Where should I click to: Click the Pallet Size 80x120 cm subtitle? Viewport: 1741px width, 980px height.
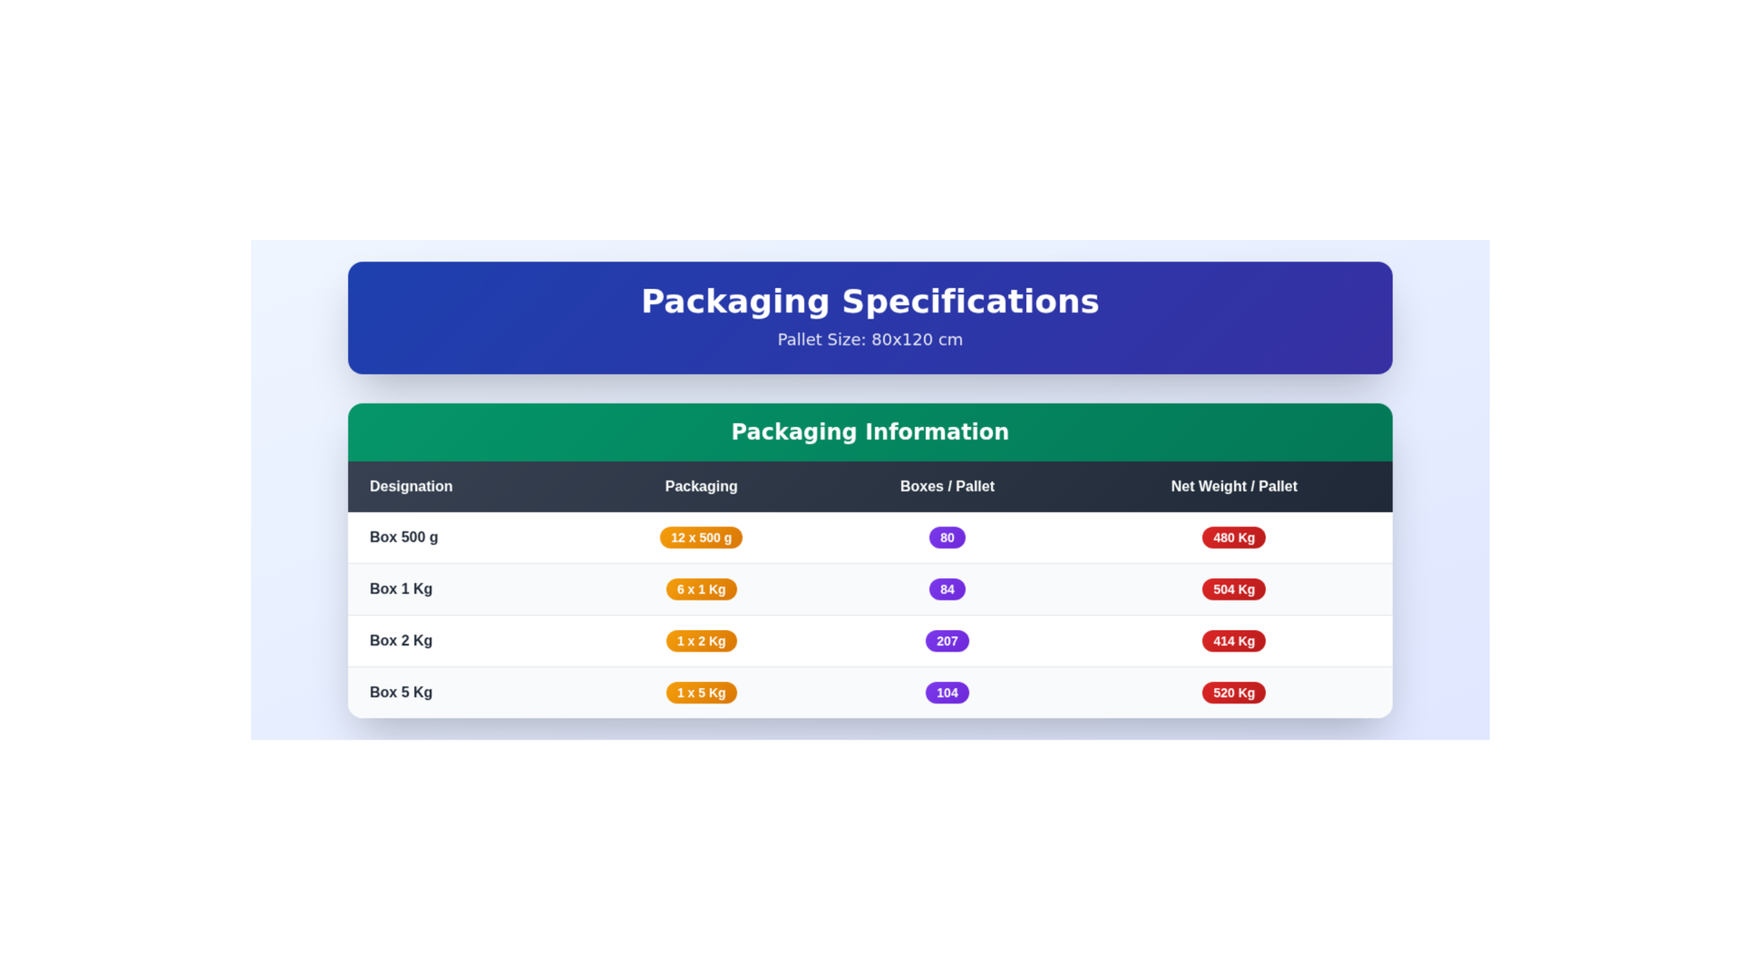[x=870, y=340]
